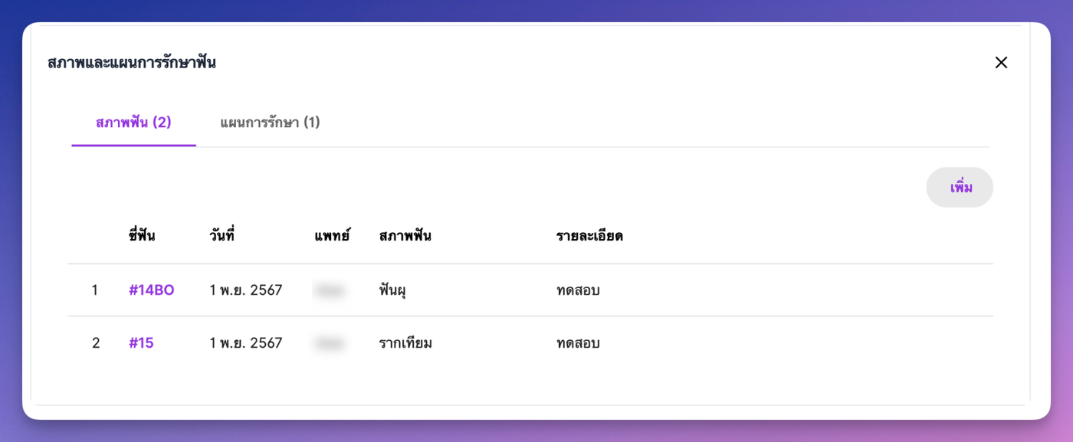Select the date in the #15 row
The width and height of the screenshot is (1073, 442).
click(x=246, y=343)
